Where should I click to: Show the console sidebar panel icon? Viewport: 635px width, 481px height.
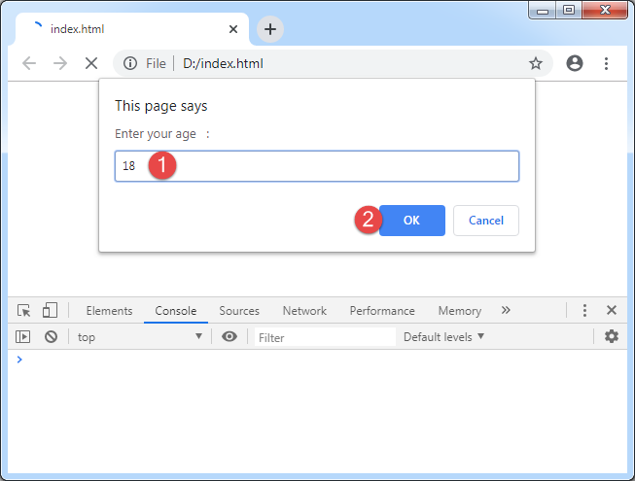coord(24,337)
